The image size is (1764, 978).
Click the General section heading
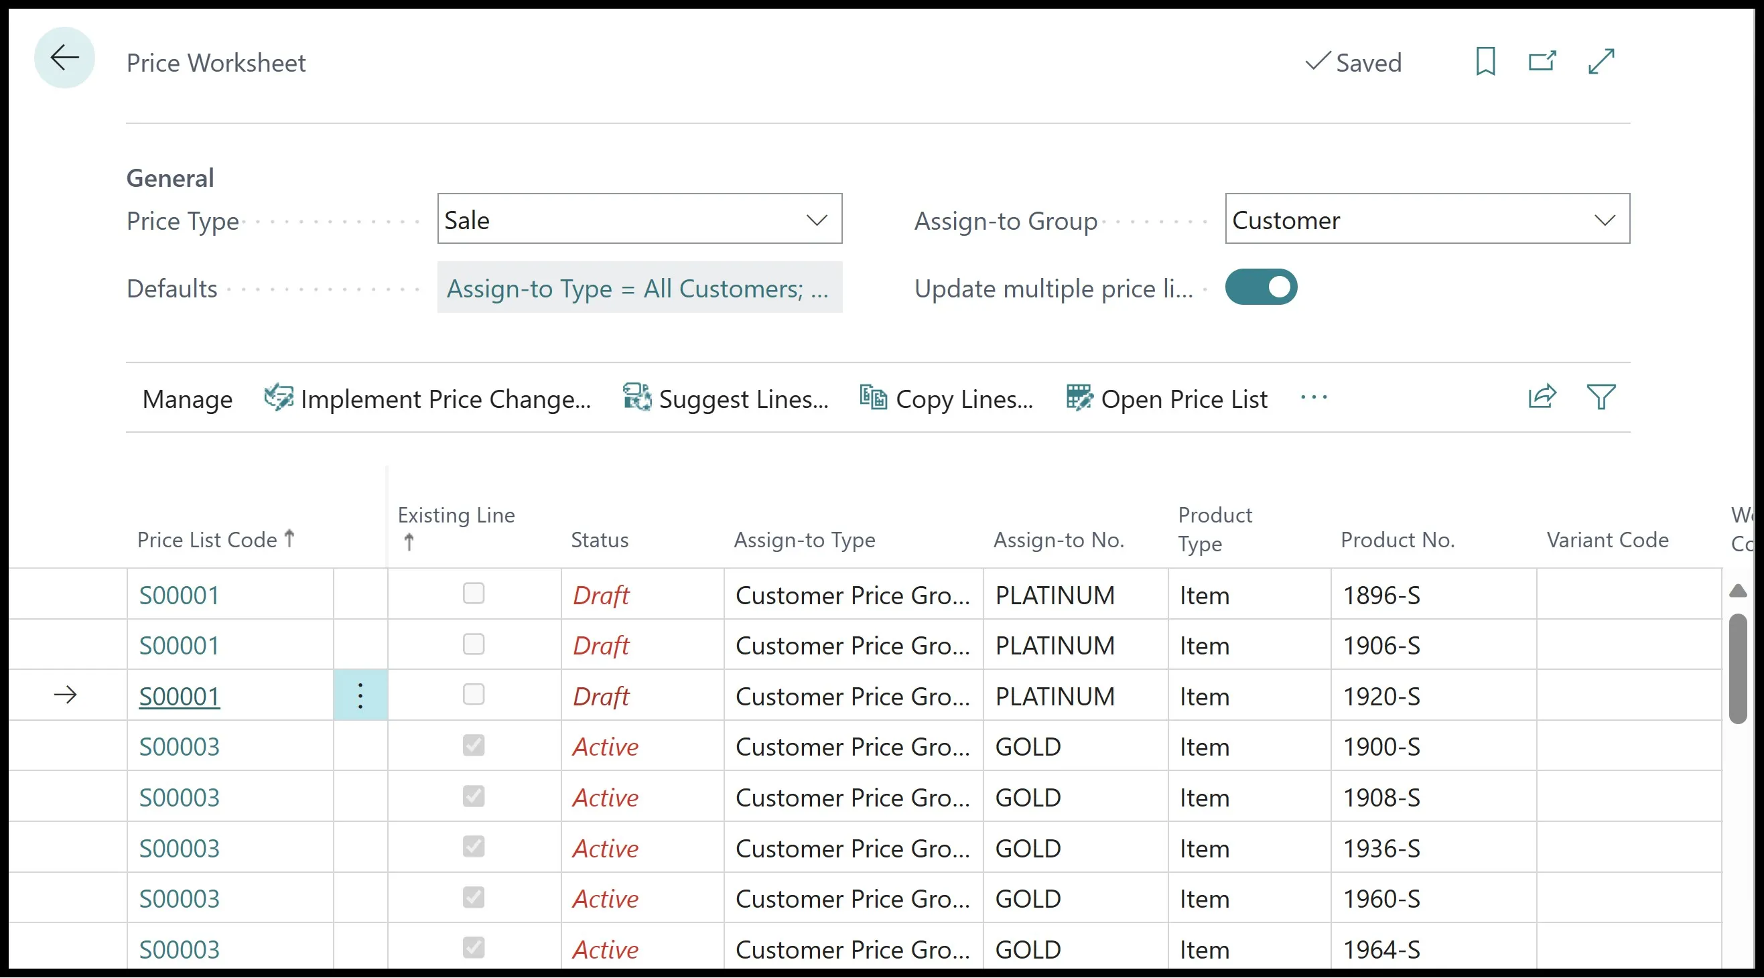coord(169,178)
